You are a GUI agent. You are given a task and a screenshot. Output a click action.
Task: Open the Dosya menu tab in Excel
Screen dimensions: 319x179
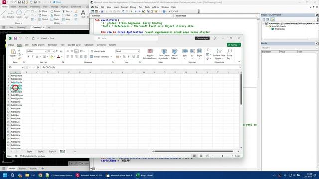click(11, 45)
